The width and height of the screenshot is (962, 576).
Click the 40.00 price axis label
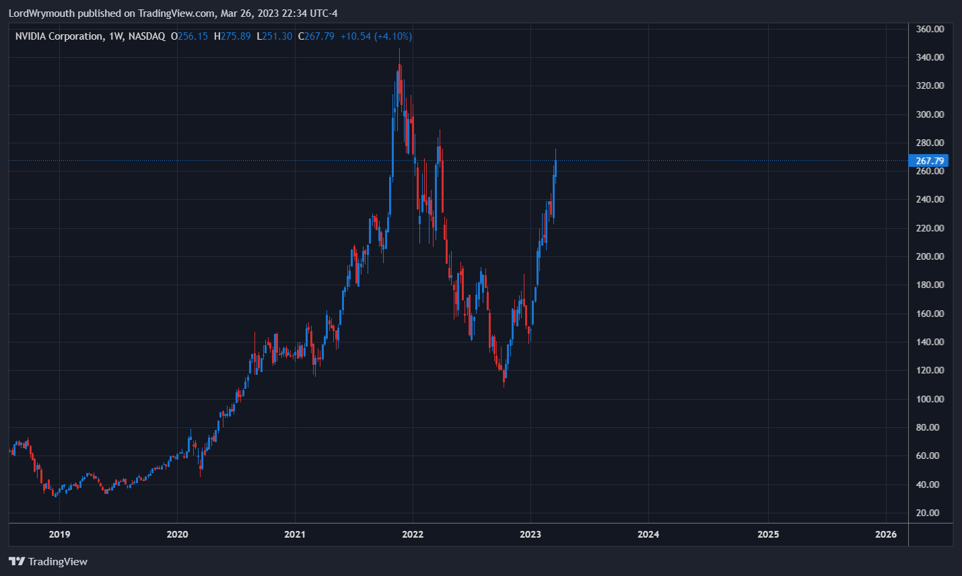click(x=928, y=484)
